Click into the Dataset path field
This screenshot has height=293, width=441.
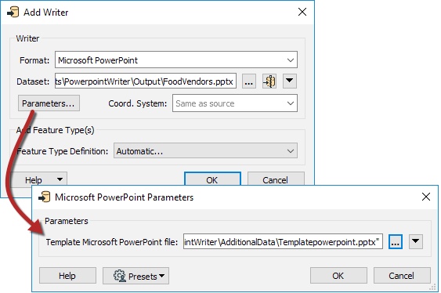146,81
